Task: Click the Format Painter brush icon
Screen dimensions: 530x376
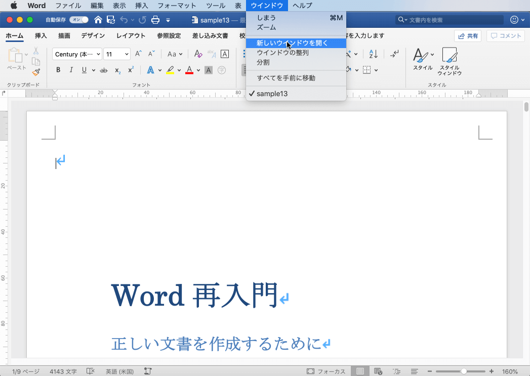Action: (36, 72)
